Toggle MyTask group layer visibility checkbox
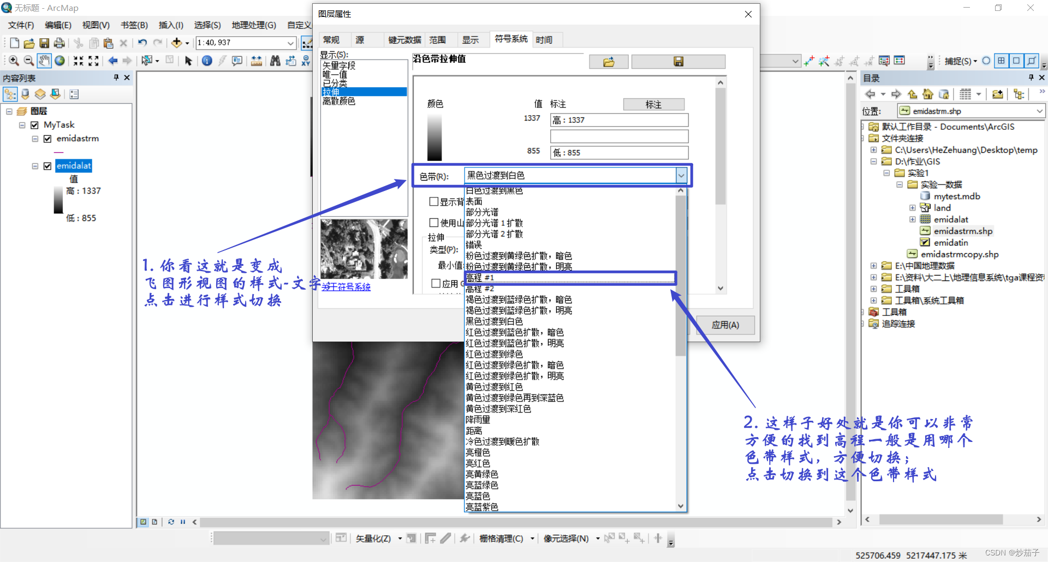 click(35, 125)
